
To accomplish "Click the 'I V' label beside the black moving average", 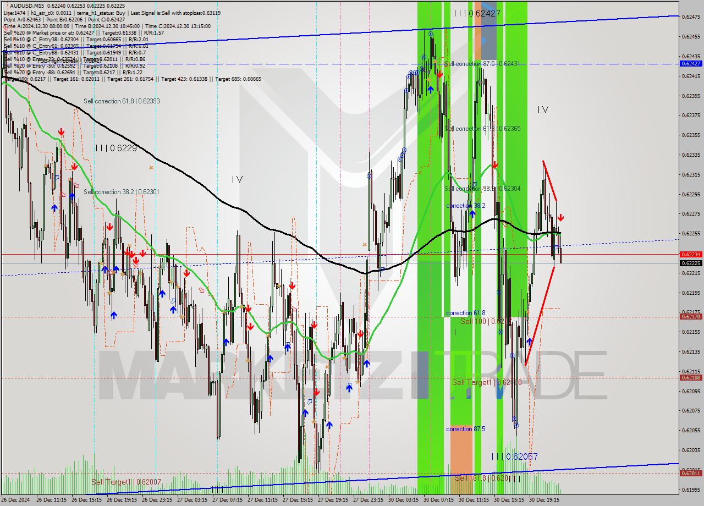I will pyautogui.click(x=237, y=179).
